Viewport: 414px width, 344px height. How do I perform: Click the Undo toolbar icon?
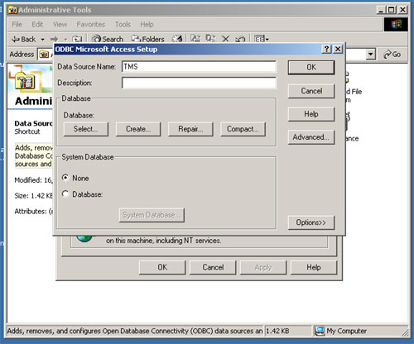coord(240,39)
